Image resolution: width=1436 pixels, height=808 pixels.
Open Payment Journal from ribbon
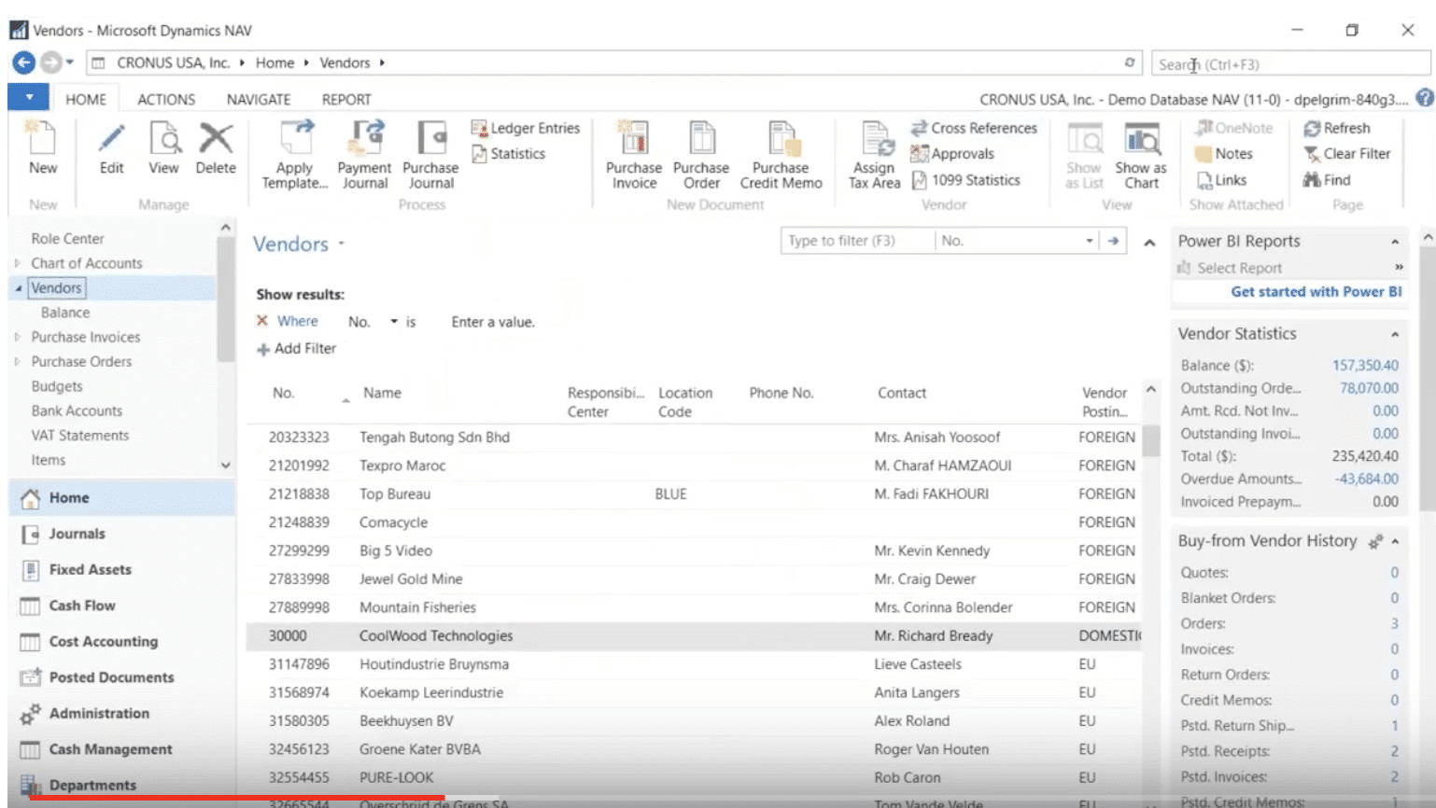pos(364,155)
